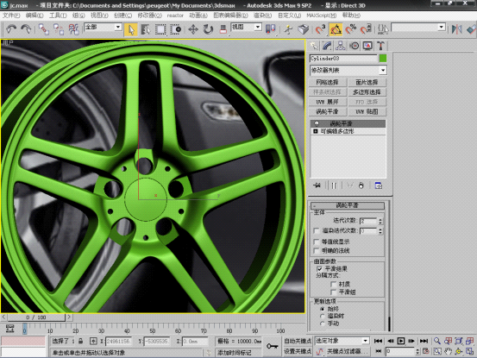477x358 pixels.
Task: Open the 全部 selection filter dropdown
Action: [x=104, y=27]
